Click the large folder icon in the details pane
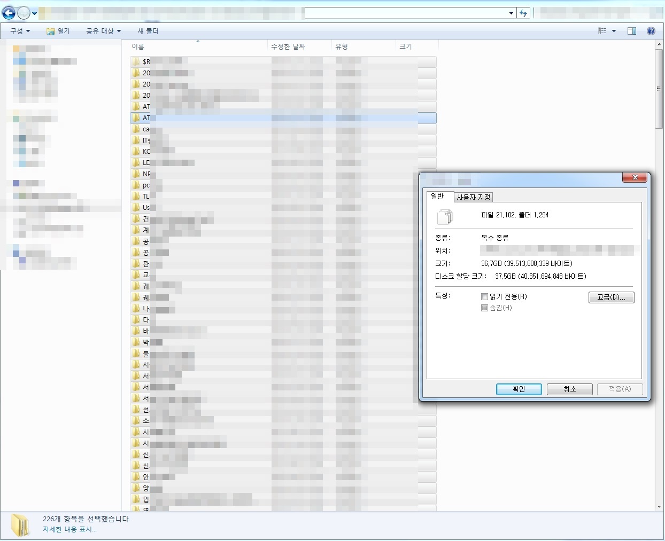The height and width of the screenshot is (541, 665). [x=21, y=526]
